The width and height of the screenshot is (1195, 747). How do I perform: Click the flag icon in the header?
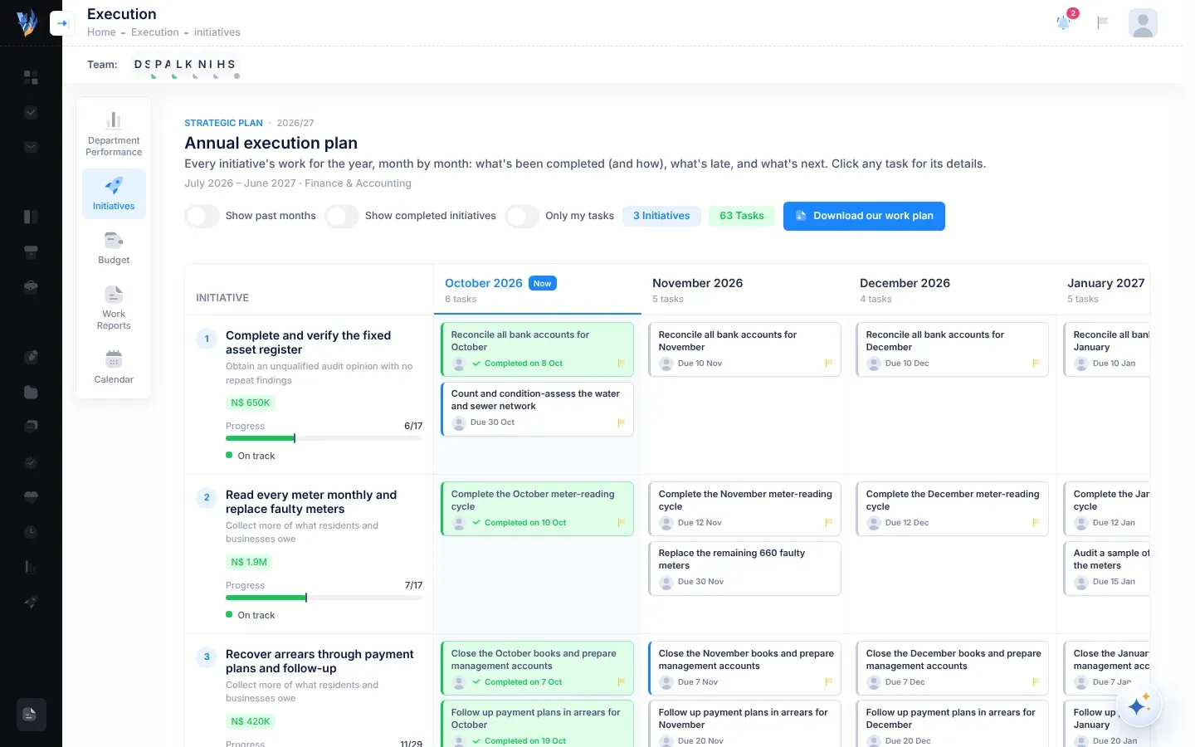point(1103,22)
